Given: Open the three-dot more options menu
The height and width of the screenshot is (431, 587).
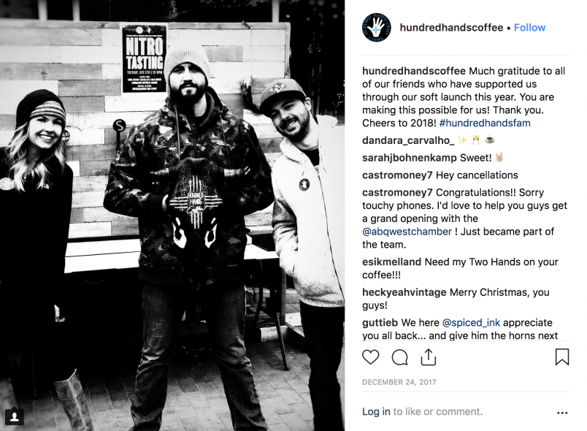Looking at the screenshot, I should click(562, 413).
